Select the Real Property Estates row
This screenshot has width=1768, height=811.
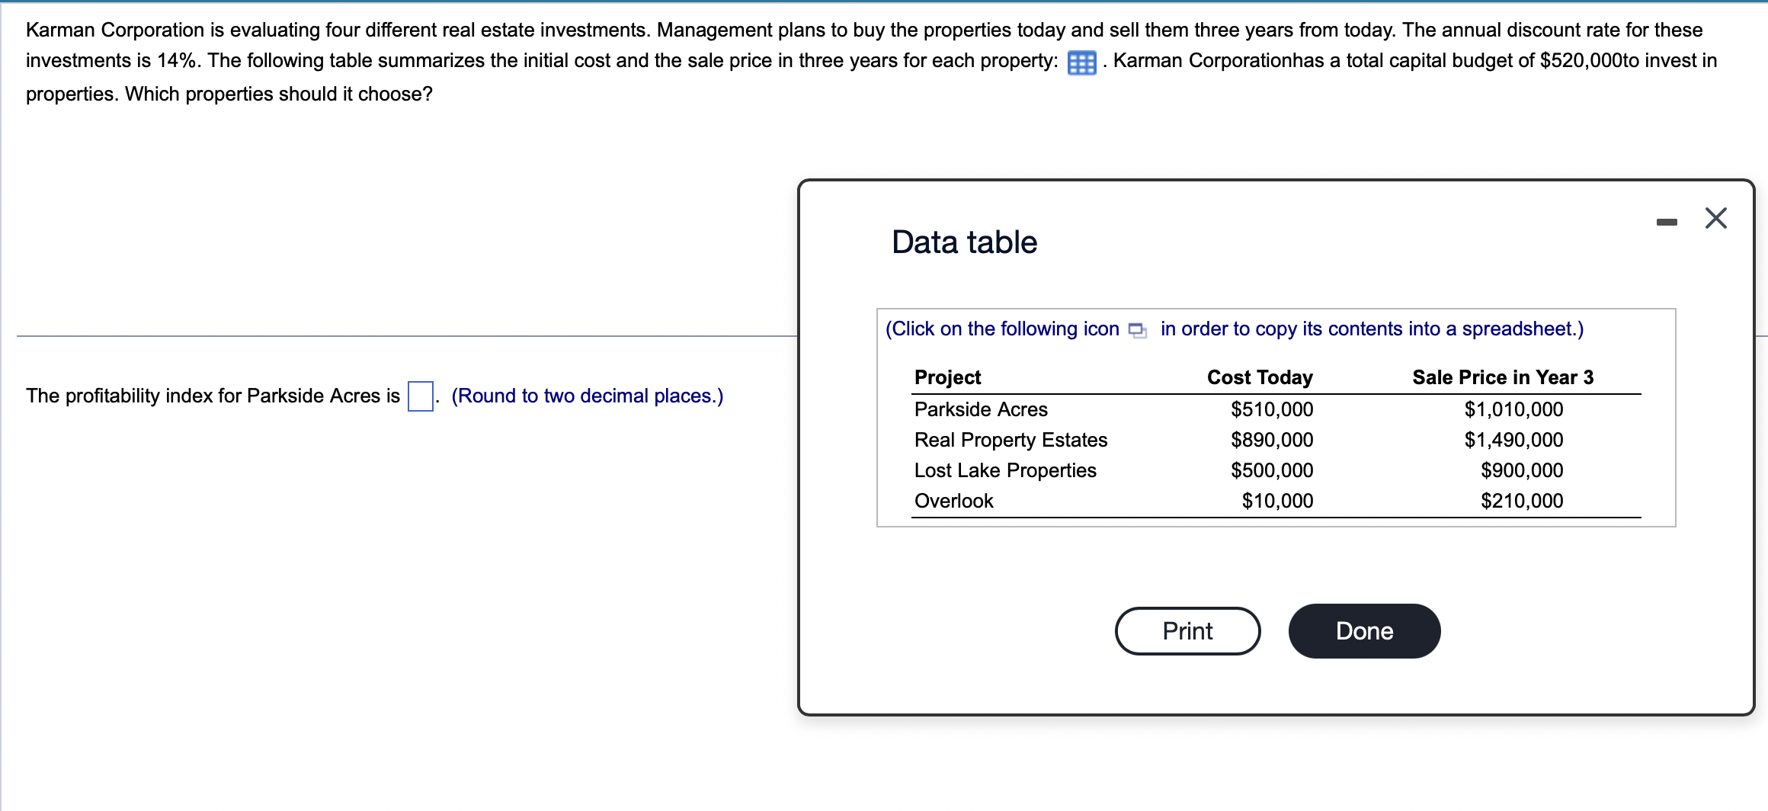click(x=1011, y=440)
